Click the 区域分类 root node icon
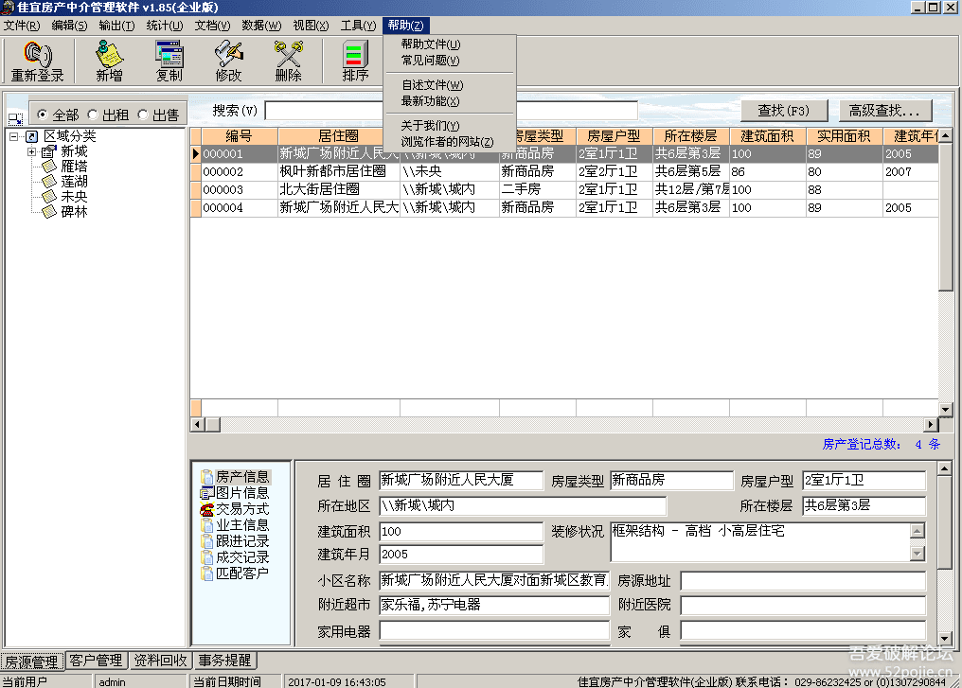962x688 pixels. 32,136
